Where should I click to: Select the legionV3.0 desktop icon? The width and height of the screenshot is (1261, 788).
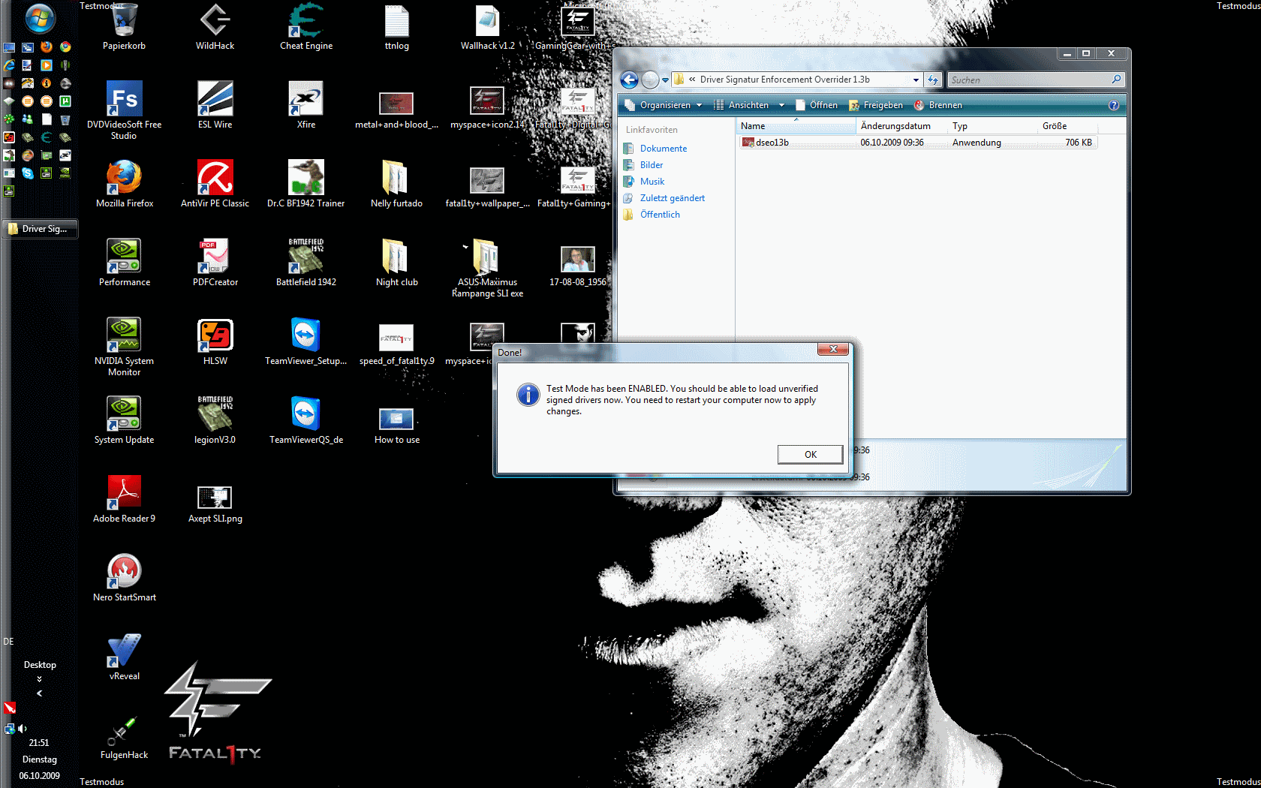[x=215, y=420]
